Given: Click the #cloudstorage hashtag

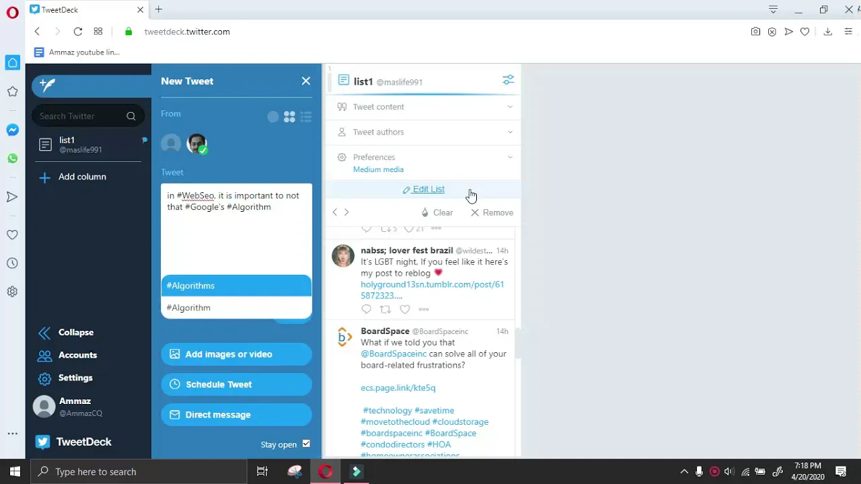Looking at the screenshot, I should [x=460, y=422].
